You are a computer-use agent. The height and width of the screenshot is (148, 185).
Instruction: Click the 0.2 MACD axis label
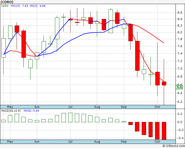coord(180,114)
